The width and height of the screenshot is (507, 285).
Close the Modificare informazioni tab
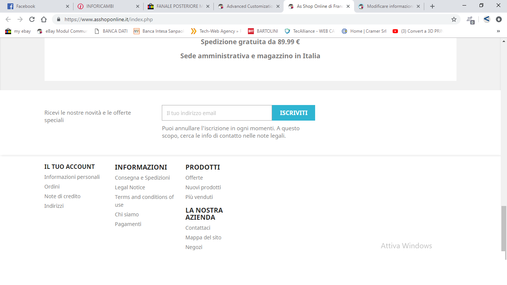[418, 6]
